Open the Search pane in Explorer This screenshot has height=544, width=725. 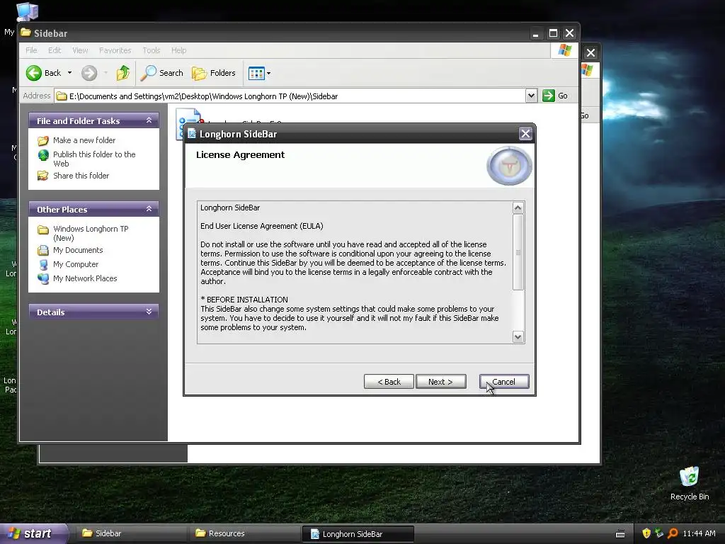pyautogui.click(x=162, y=73)
